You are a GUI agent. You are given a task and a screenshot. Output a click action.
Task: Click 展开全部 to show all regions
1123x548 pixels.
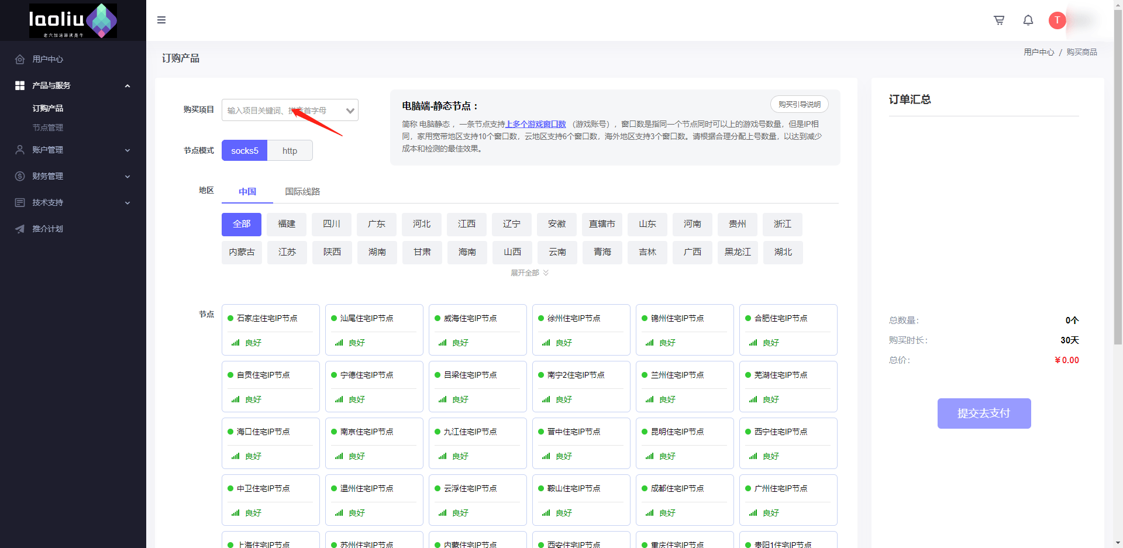528,273
